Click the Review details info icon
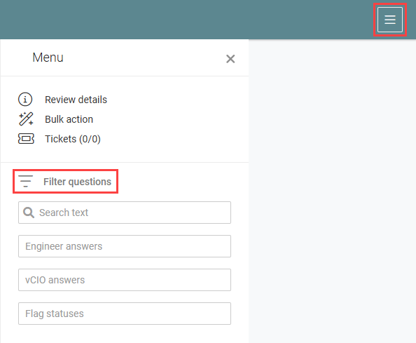Screen dimensions: 416x343 click(x=25, y=100)
